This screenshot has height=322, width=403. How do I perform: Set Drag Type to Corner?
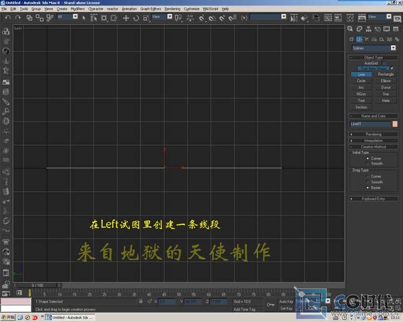pos(368,176)
